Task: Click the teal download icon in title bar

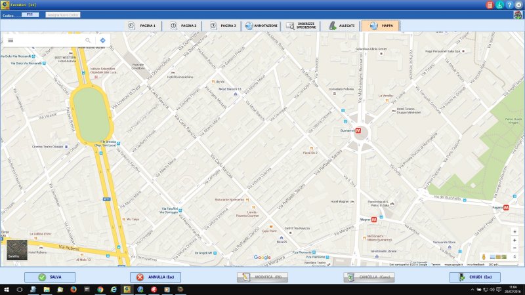Action: point(499,5)
